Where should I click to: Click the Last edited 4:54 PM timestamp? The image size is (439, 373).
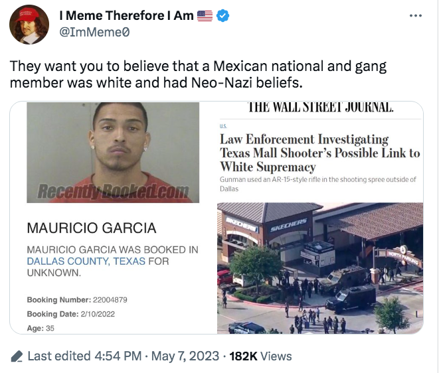[84, 356]
